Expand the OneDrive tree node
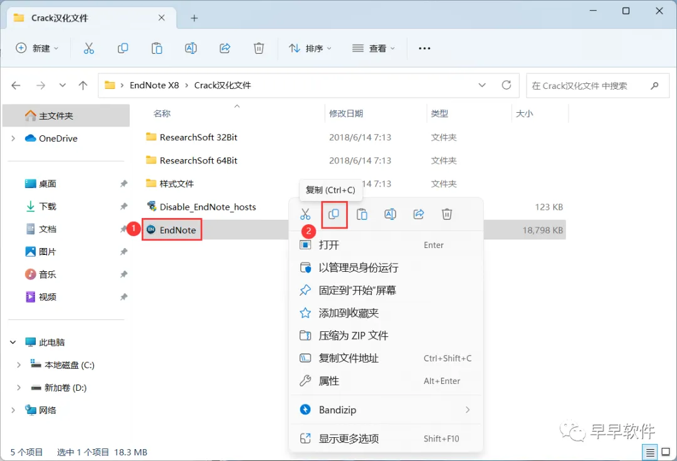677x461 pixels. tap(13, 138)
